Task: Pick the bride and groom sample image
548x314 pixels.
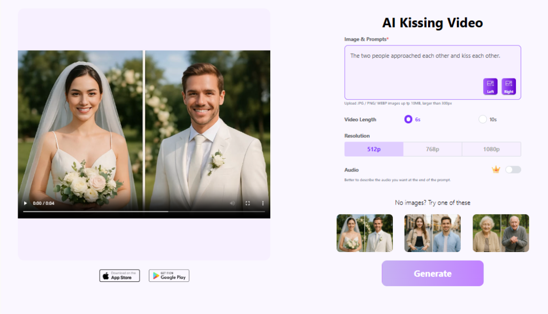Action: pos(364,233)
